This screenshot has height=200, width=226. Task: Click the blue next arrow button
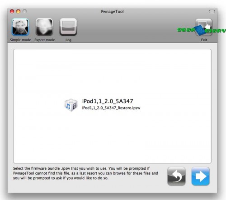coord(200,176)
